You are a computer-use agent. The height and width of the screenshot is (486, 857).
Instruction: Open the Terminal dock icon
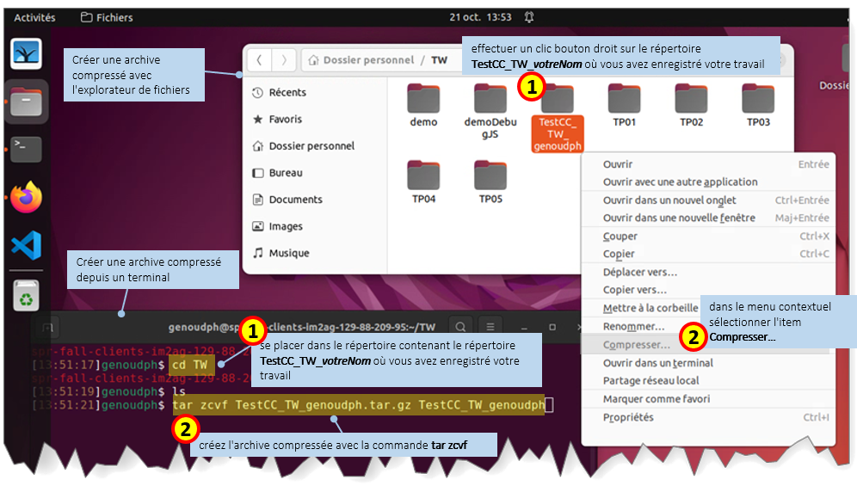(x=26, y=149)
